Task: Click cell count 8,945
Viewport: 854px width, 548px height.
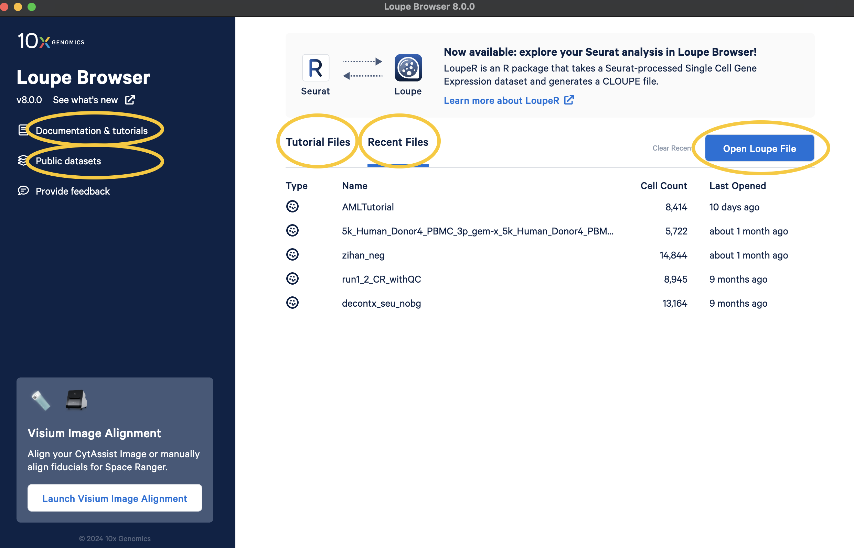Action: [675, 280]
